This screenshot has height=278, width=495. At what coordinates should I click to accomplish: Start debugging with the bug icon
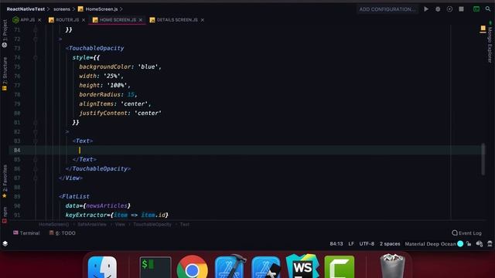click(438, 9)
